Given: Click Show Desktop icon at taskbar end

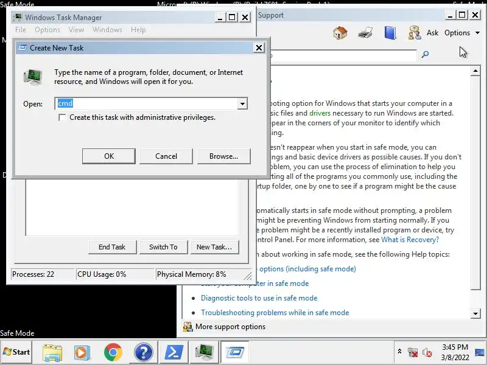Looking at the screenshot, I should (x=480, y=352).
